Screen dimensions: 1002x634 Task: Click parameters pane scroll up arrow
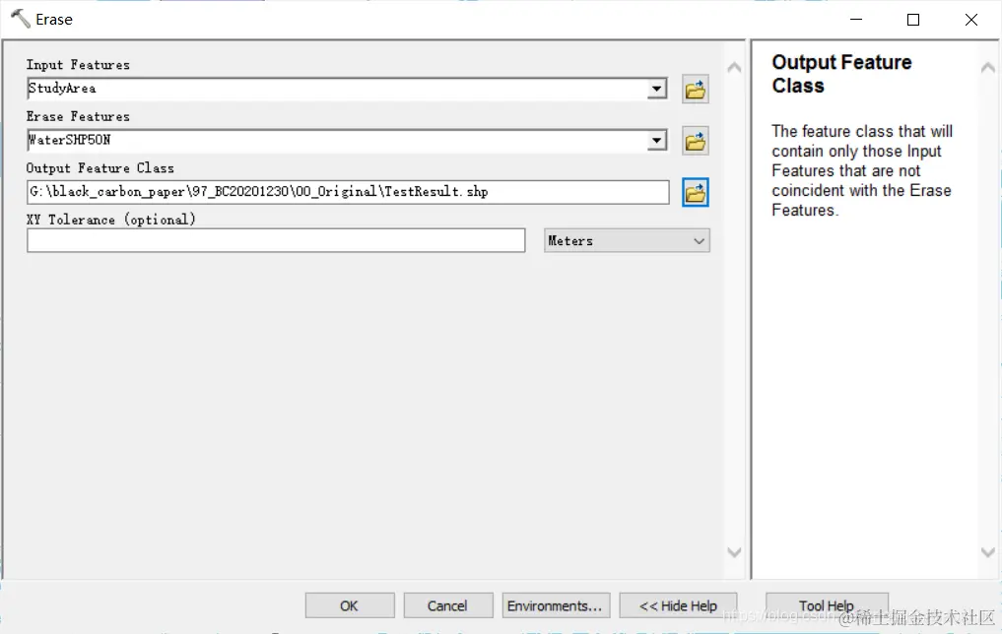click(734, 67)
